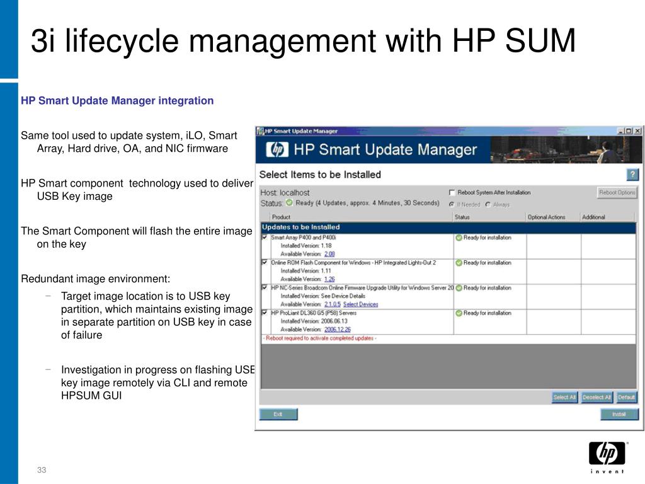Viewport: 645px width, 484px height.
Task: Uncheck the Smart Array P400 and P400i update
Action: pos(265,237)
